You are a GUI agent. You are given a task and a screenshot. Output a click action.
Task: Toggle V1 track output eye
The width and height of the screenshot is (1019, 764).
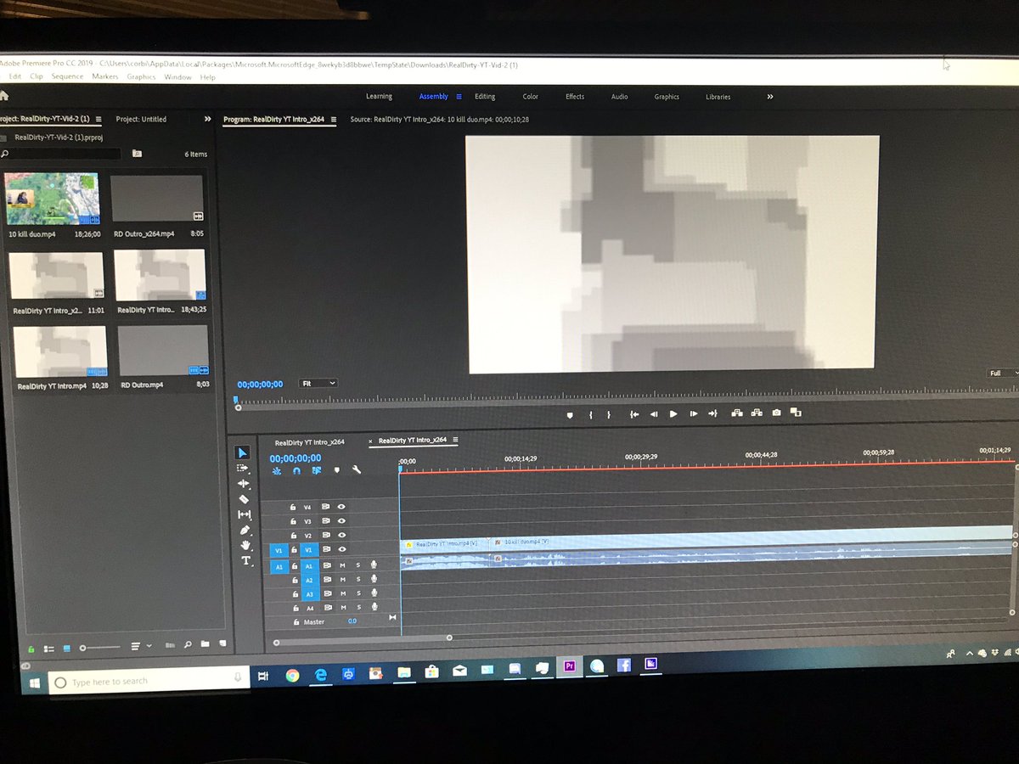pos(341,550)
